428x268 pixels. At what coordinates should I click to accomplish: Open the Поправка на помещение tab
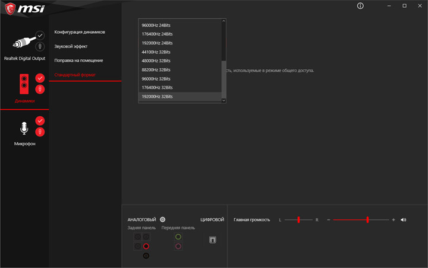[x=78, y=60]
